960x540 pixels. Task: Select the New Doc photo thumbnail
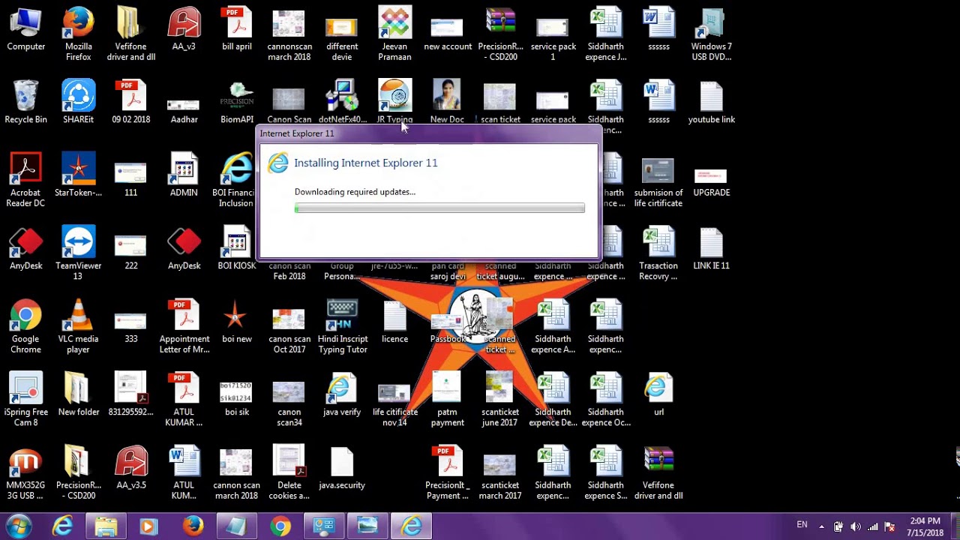tap(447, 103)
